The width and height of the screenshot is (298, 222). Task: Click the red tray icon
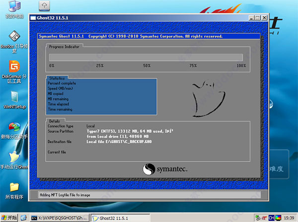264,218
